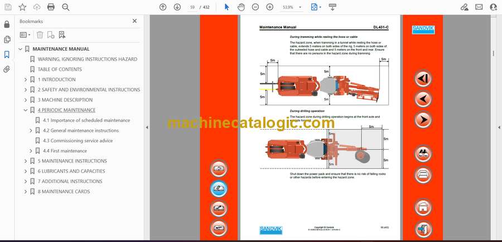Viewport: 502px width, 242px height.
Task: Click the SANDVIK logo in red bar
Action: click(x=423, y=29)
